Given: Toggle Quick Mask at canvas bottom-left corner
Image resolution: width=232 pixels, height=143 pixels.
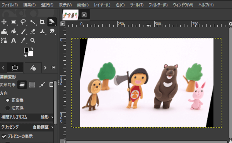Looking at the screenshot, I should pyautogui.click(x=63, y=141).
